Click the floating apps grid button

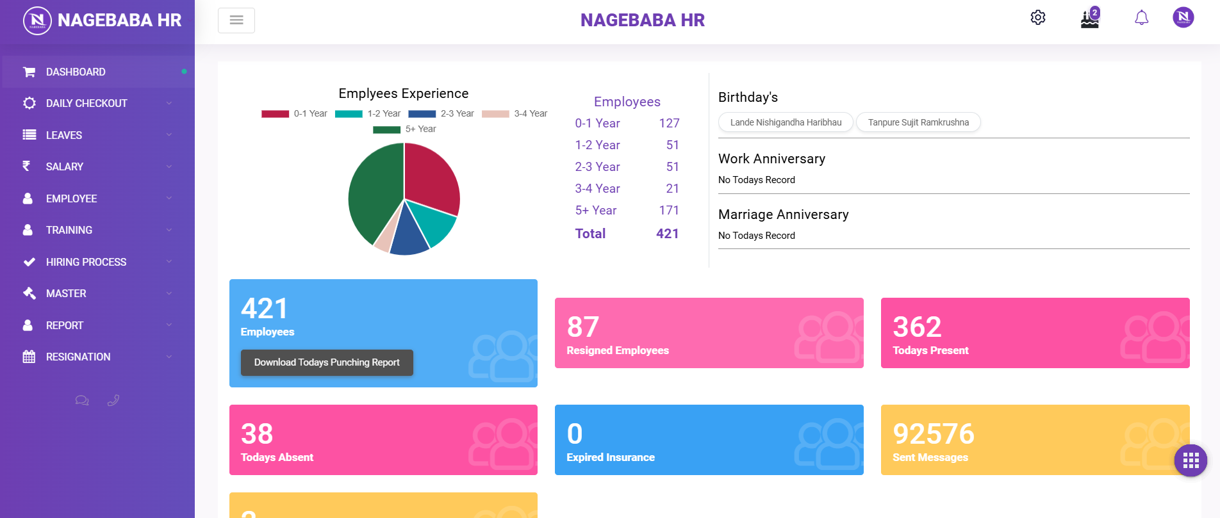pos(1191,460)
